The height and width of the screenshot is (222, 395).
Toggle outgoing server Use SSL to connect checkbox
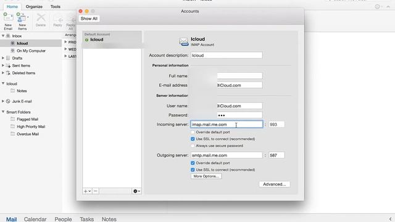(193, 170)
